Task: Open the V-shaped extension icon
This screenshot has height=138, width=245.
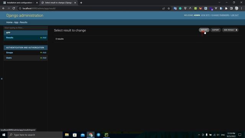Action: point(216,8)
